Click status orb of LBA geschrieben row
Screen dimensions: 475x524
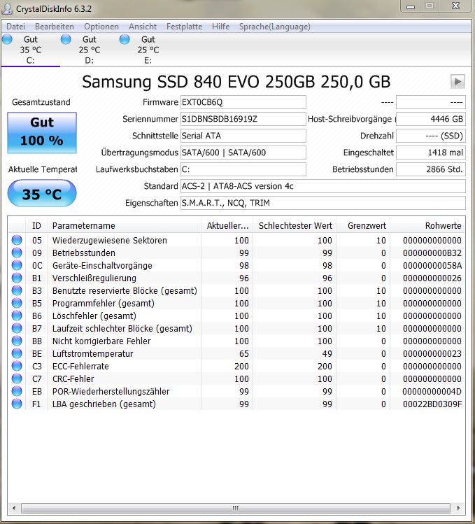(x=17, y=404)
